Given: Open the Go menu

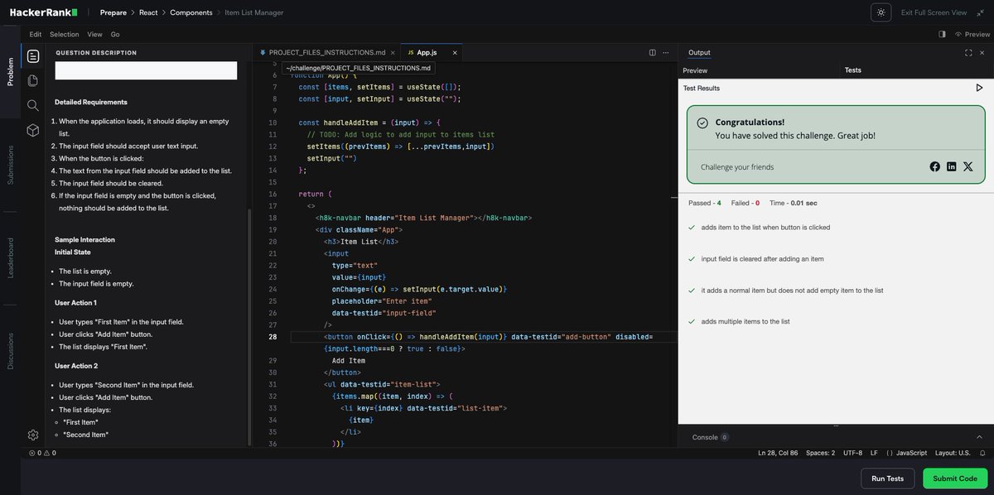Looking at the screenshot, I should (x=115, y=34).
